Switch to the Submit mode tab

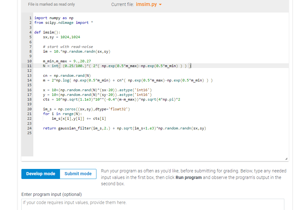(x=78, y=174)
